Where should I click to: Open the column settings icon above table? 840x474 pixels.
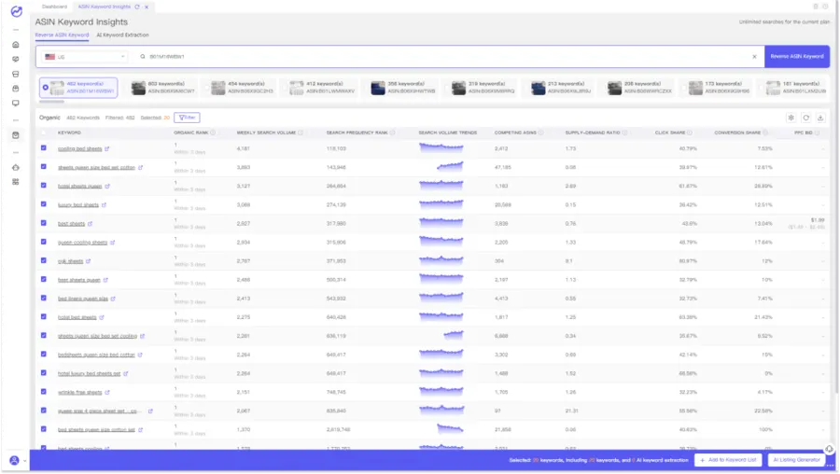[x=791, y=118]
